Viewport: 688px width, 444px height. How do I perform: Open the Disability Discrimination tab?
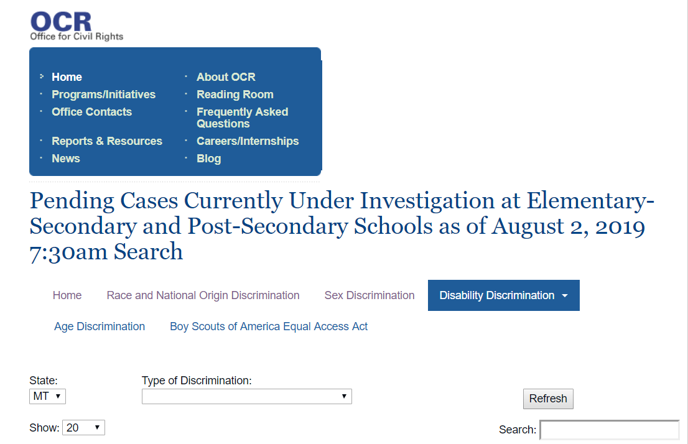pyautogui.click(x=504, y=295)
